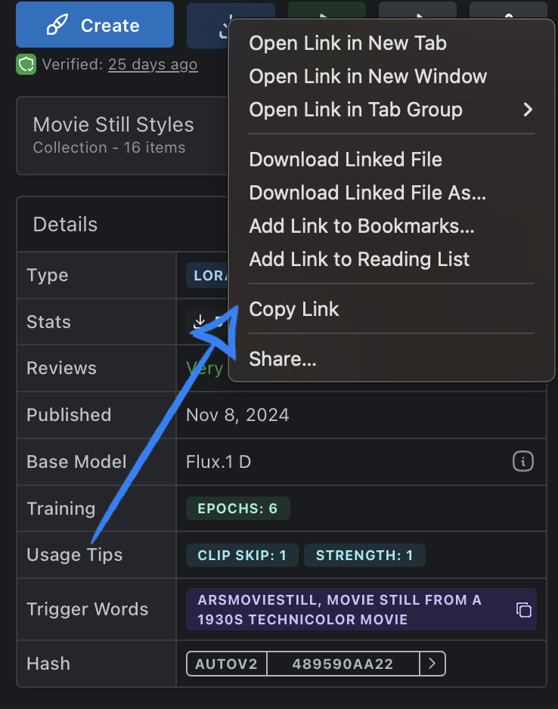Viewport: 558px width, 709px height.
Task: Click the download count icon in Stats
Action: 200,322
